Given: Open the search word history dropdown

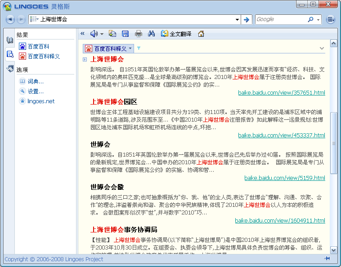Looking at the screenshot, I should (238, 19).
